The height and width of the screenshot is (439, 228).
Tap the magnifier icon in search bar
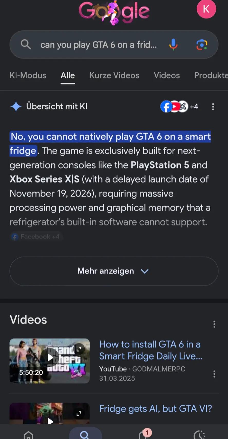(26, 45)
